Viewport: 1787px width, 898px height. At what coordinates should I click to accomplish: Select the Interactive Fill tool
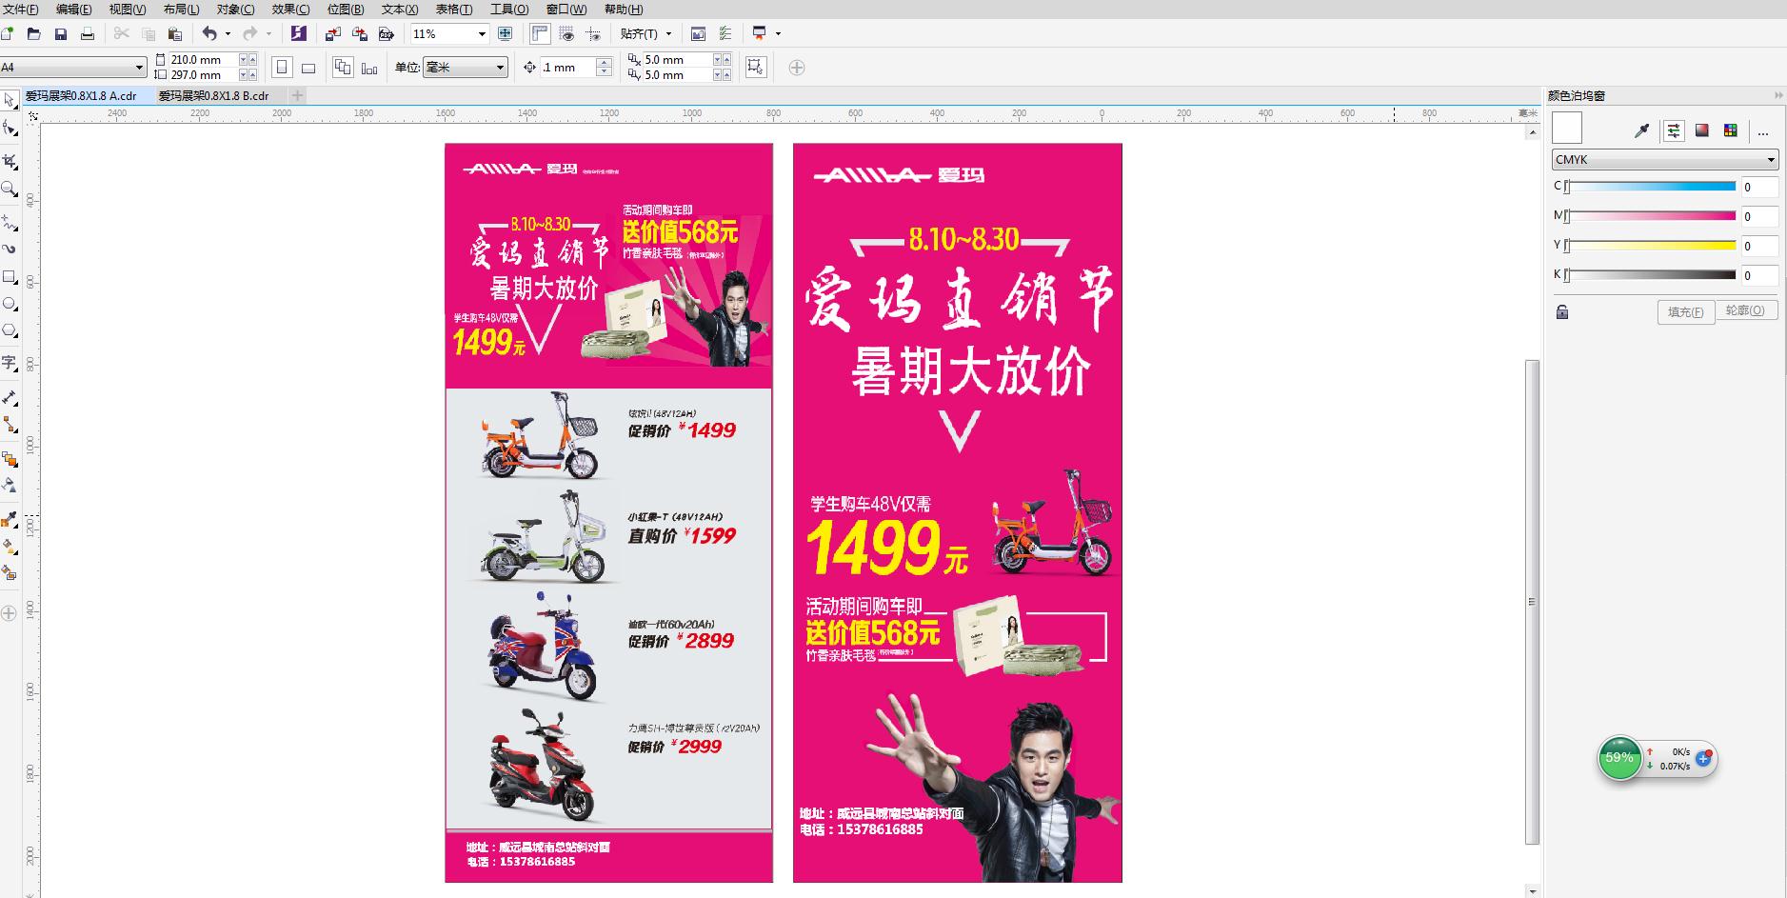click(x=10, y=546)
